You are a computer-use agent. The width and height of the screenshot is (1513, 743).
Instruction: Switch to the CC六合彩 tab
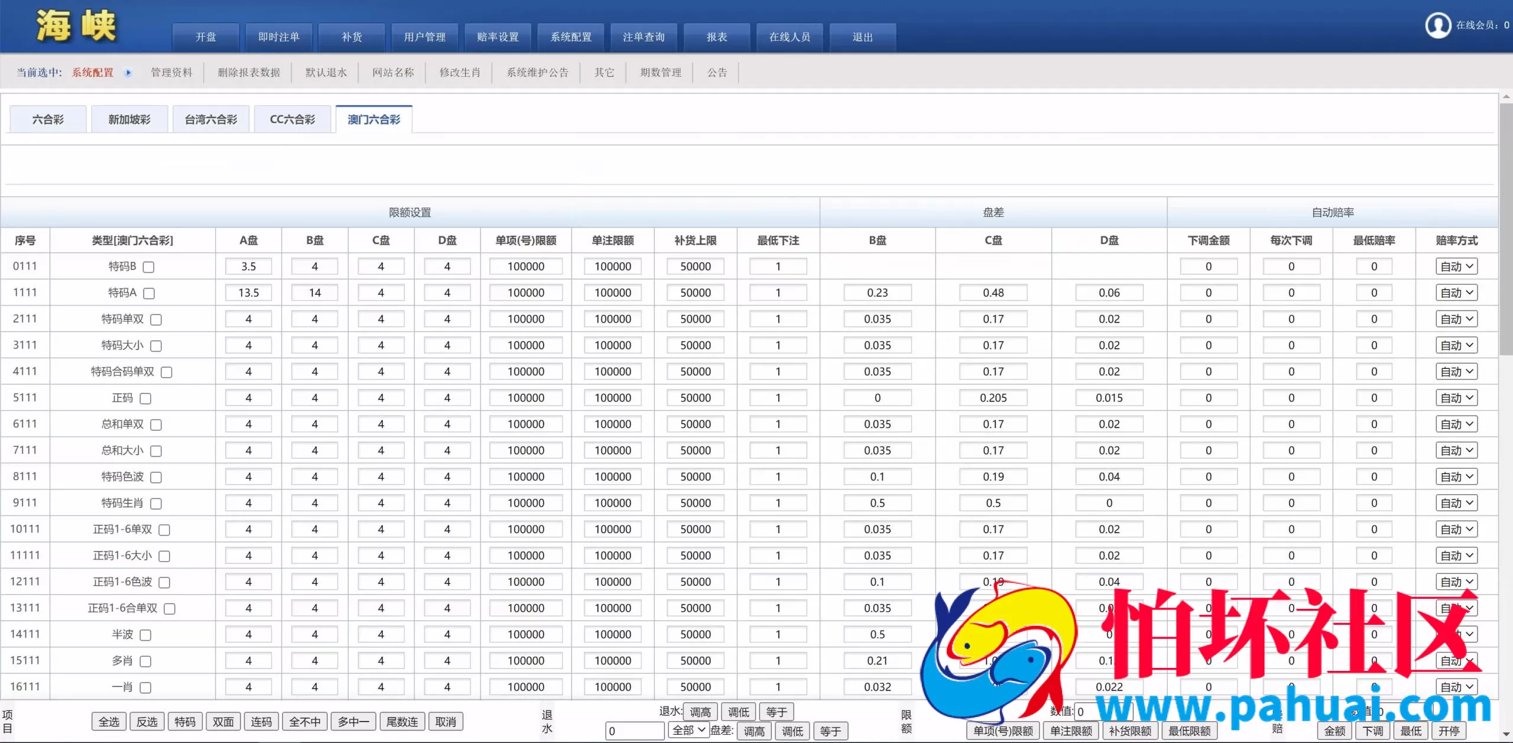(292, 119)
